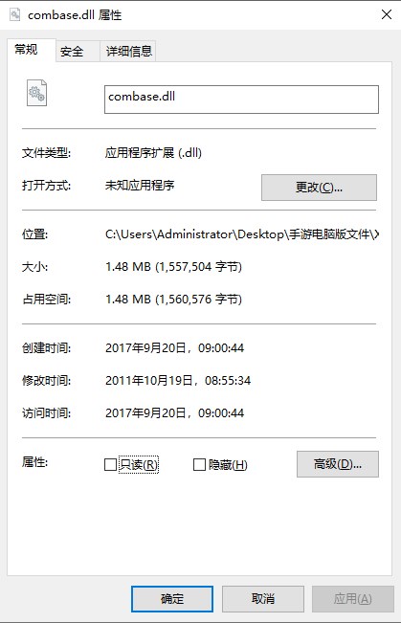Viewport: 401px width, 623px height.
Task: Toggle the 隐藏(H) hidden checkbox
Action: click(x=199, y=464)
